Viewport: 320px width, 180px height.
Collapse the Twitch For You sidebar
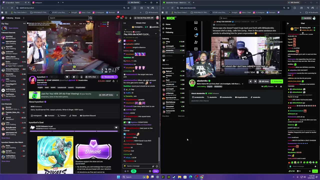[x=24, y=23]
